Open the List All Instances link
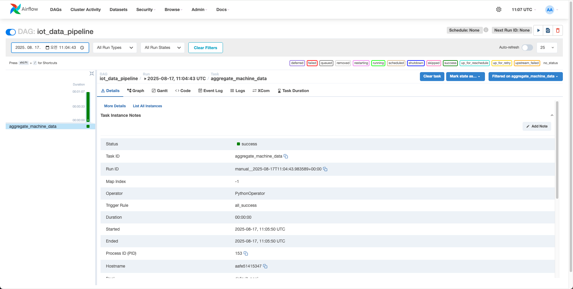 147,106
